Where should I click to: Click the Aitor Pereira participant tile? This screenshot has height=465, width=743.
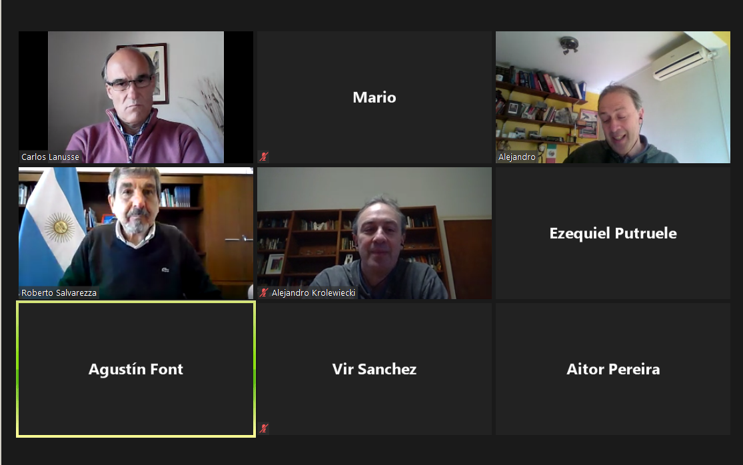pos(612,369)
